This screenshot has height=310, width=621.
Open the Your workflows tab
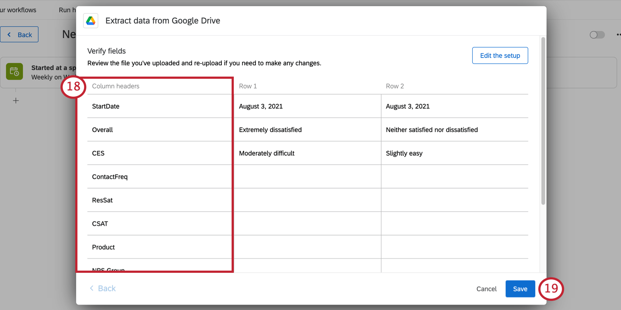point(18,10)
